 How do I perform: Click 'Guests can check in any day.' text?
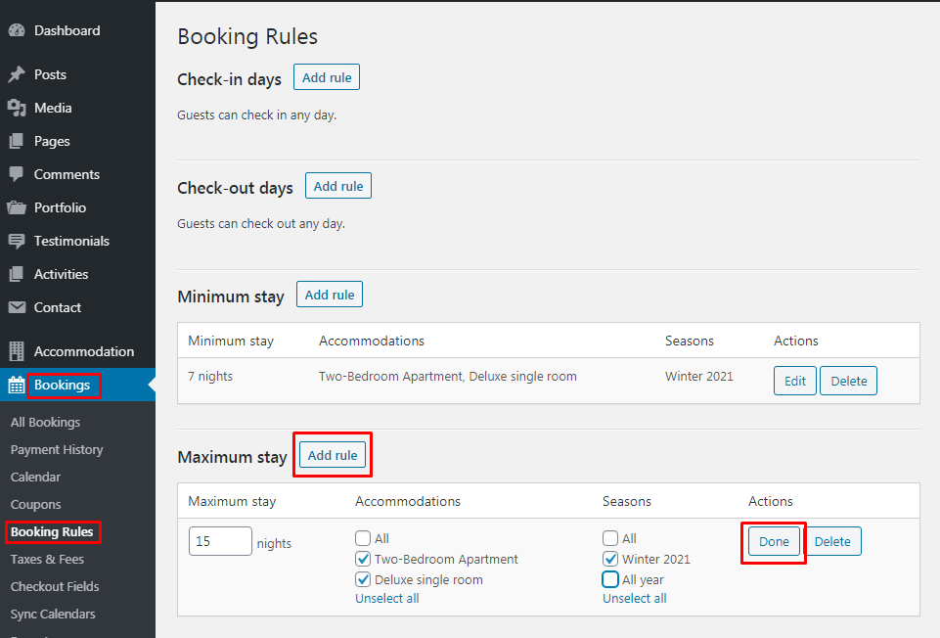[257, 115]
